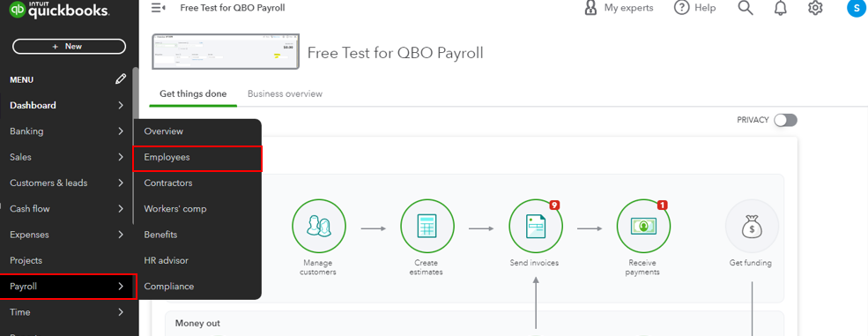Switch to the Business overview tab
Screen dimensions: 868x336
[x=285, y=94]
